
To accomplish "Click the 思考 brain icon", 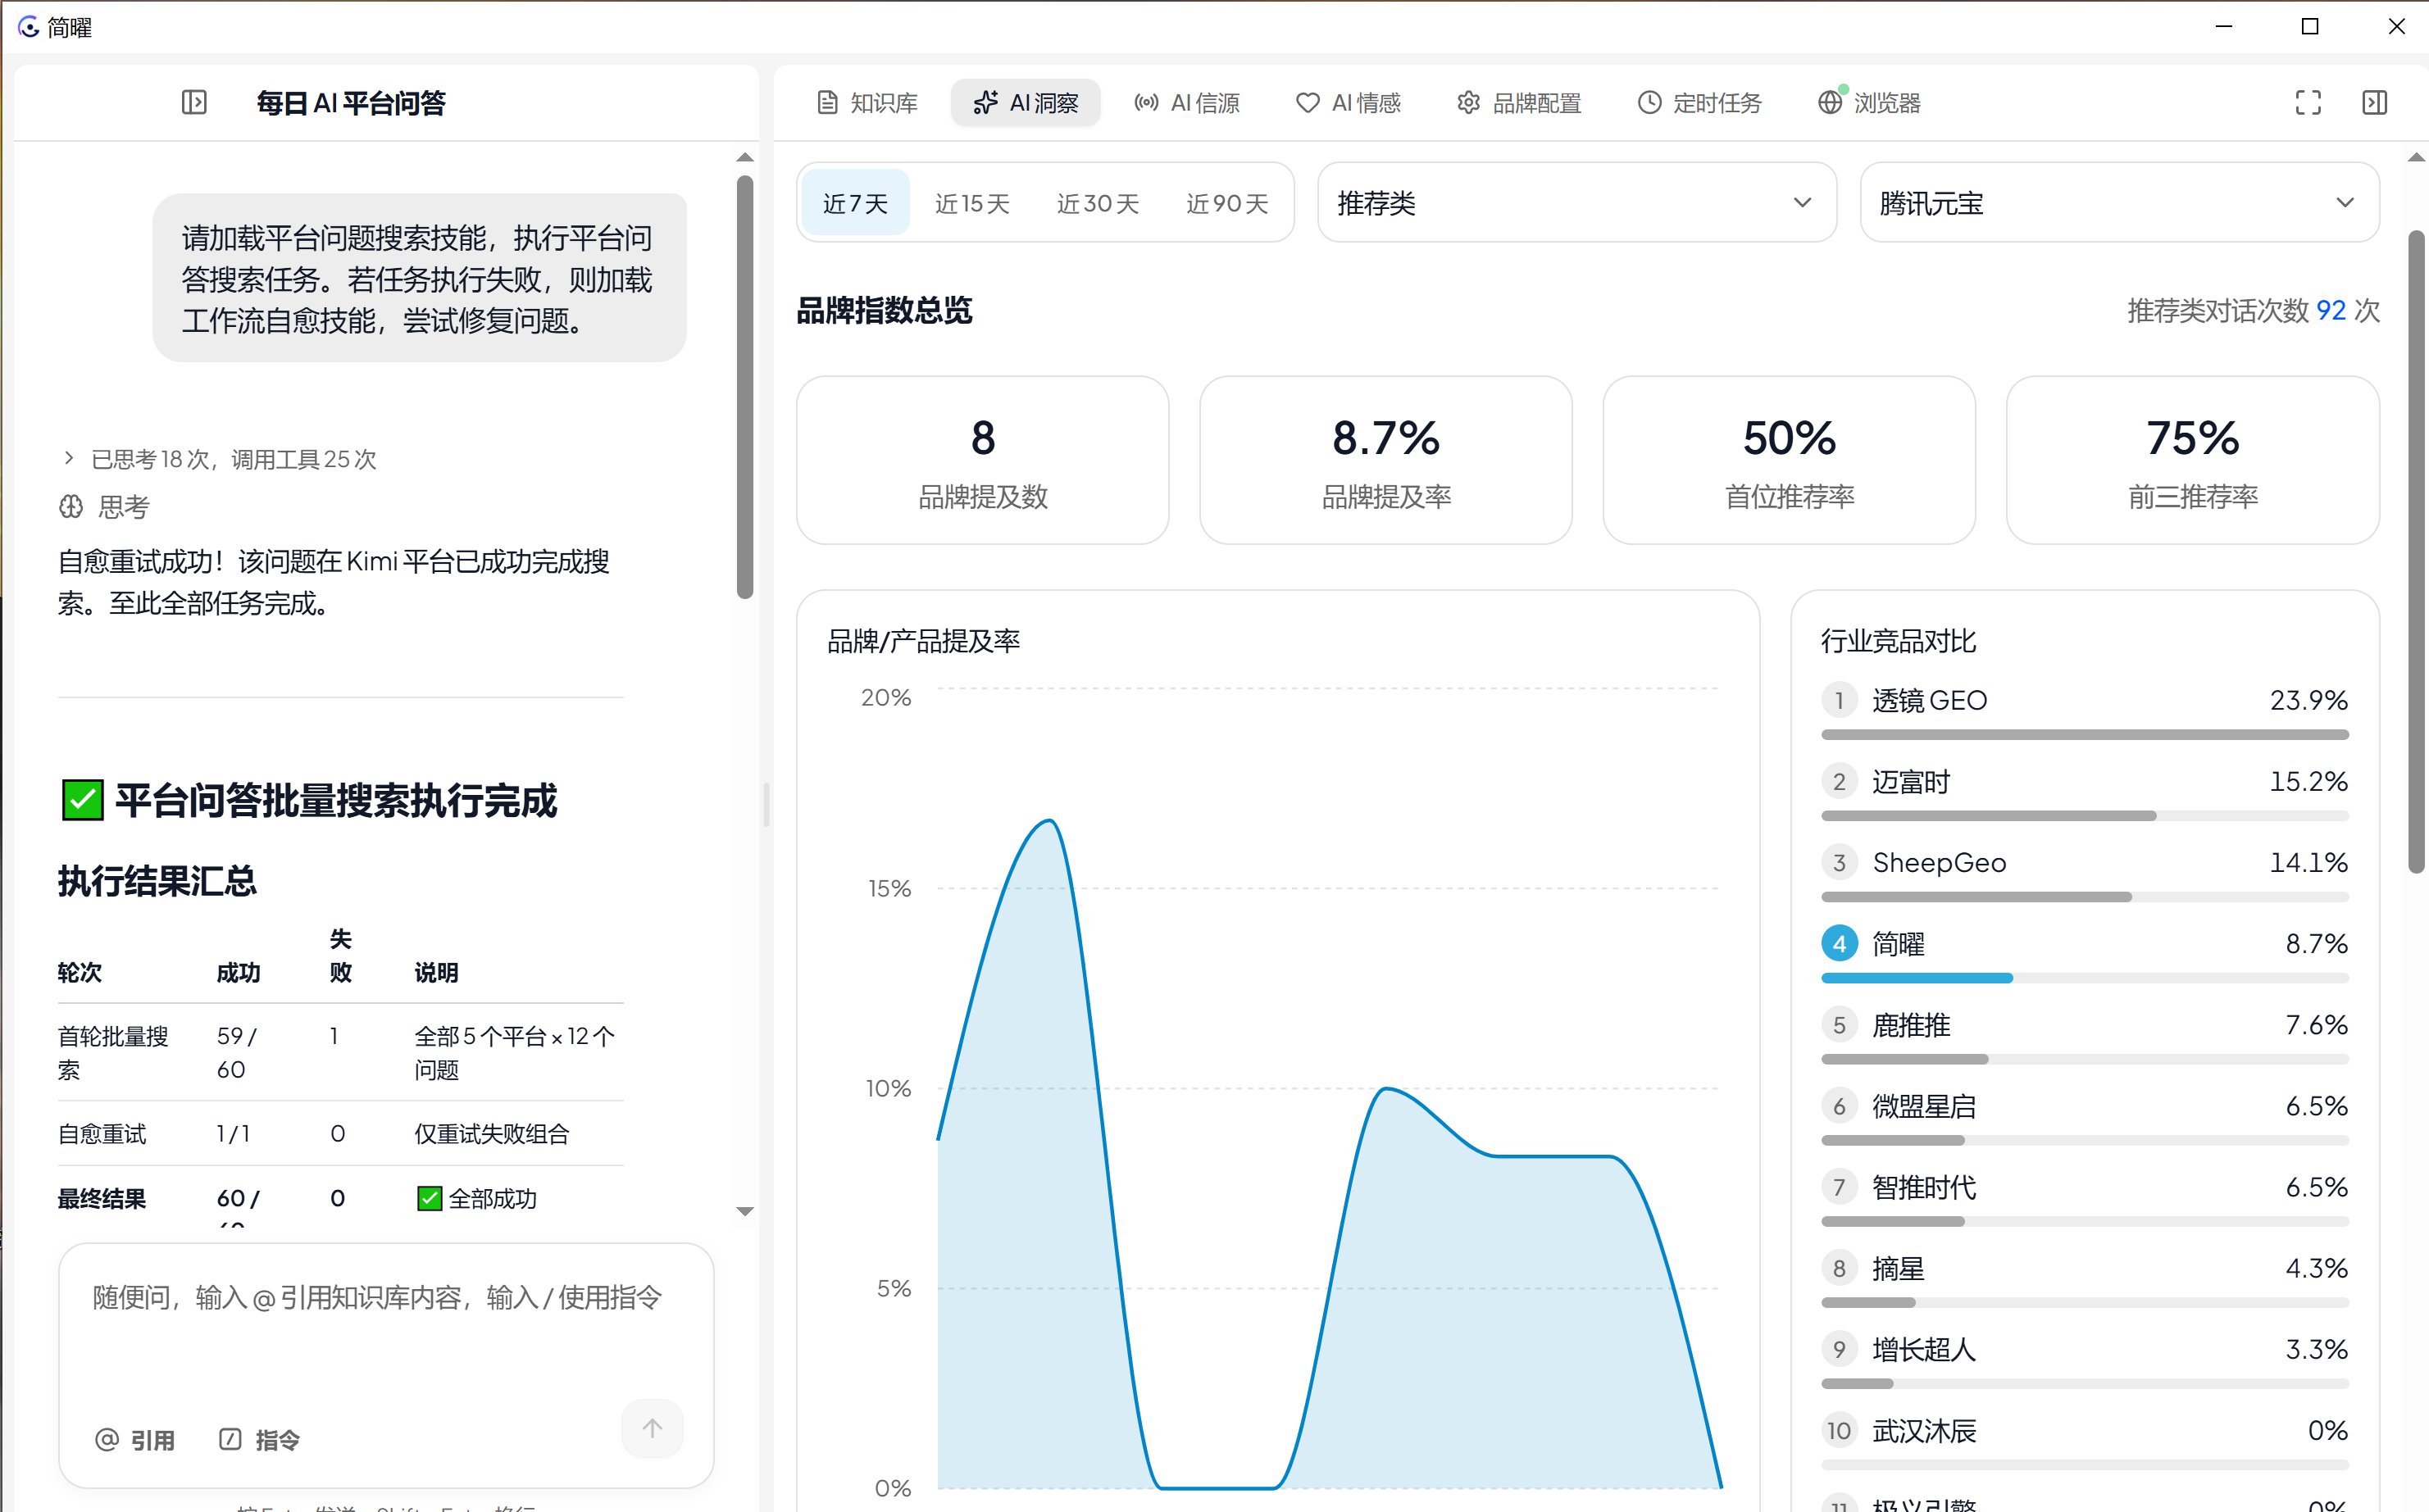I will click(x=71, y=507).
